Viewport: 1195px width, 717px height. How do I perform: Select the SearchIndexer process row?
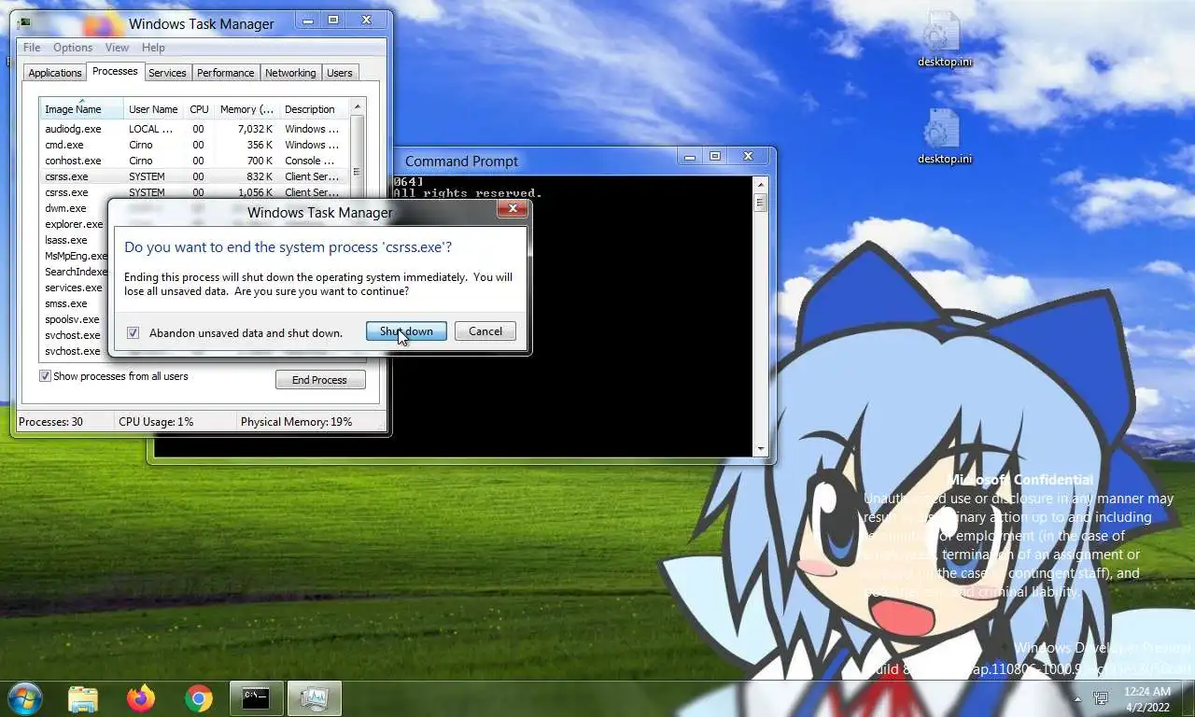tap(74, 272)
